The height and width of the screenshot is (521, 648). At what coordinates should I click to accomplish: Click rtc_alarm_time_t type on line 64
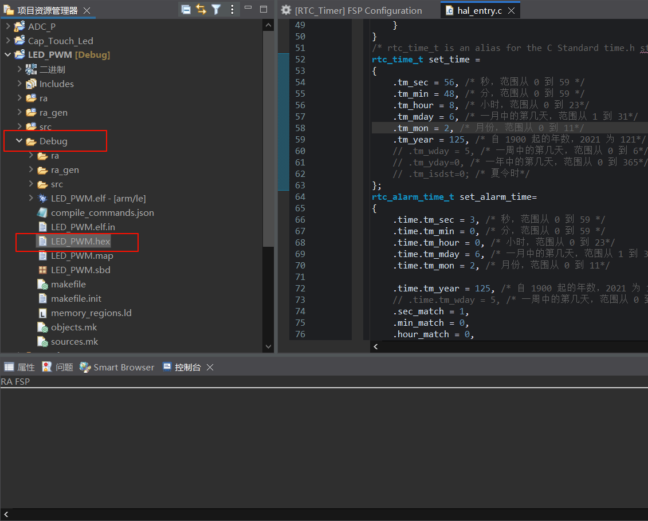413,197
